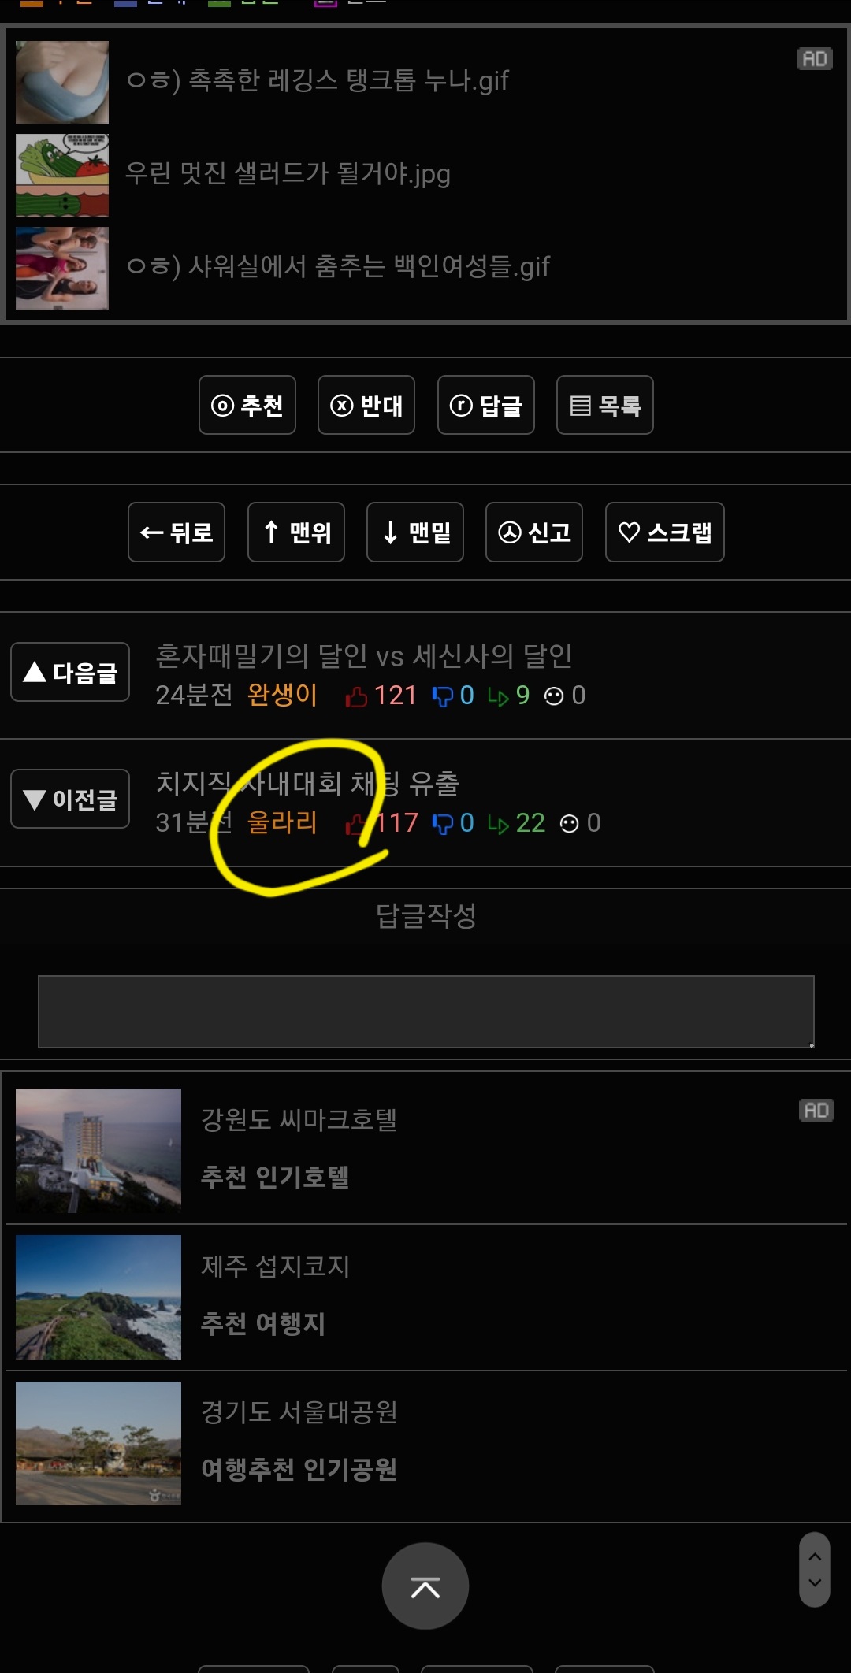Click the reply text input field
The height and width of the screenshot is (1673, 851).
click(x=426, y=1012)
